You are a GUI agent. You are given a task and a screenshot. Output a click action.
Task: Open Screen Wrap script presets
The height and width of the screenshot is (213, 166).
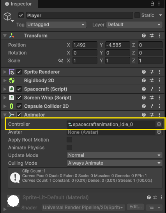click(x=152, y=98)
